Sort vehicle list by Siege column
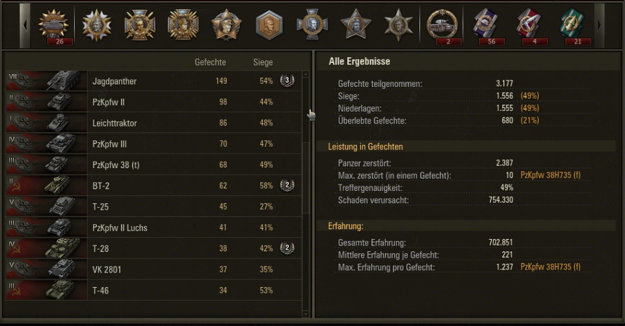The image size is (625, 326). (263, 62)
